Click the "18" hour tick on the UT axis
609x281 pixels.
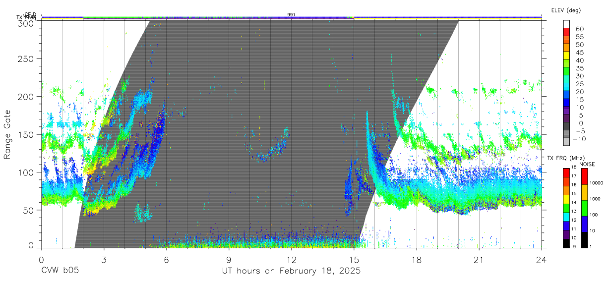point(417,260)
